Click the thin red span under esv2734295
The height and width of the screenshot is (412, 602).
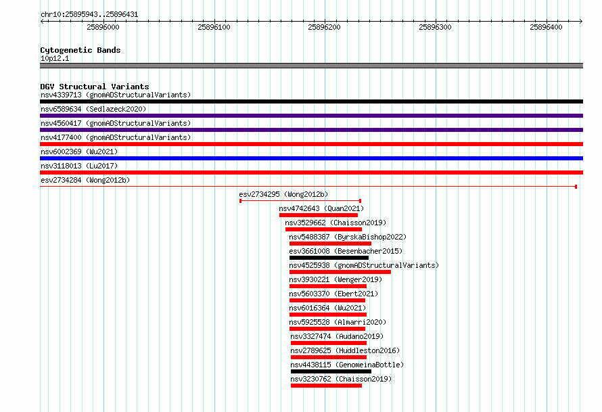(300, 201)
